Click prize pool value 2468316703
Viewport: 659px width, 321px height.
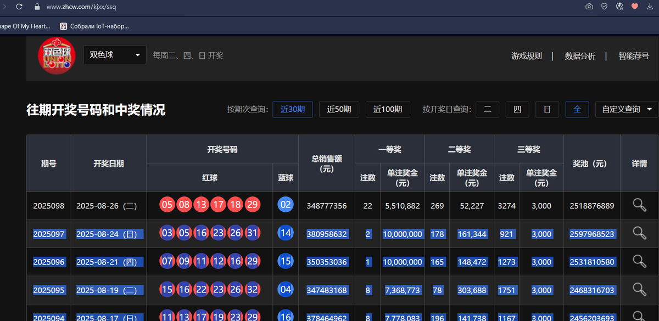(x=592, y=290)
